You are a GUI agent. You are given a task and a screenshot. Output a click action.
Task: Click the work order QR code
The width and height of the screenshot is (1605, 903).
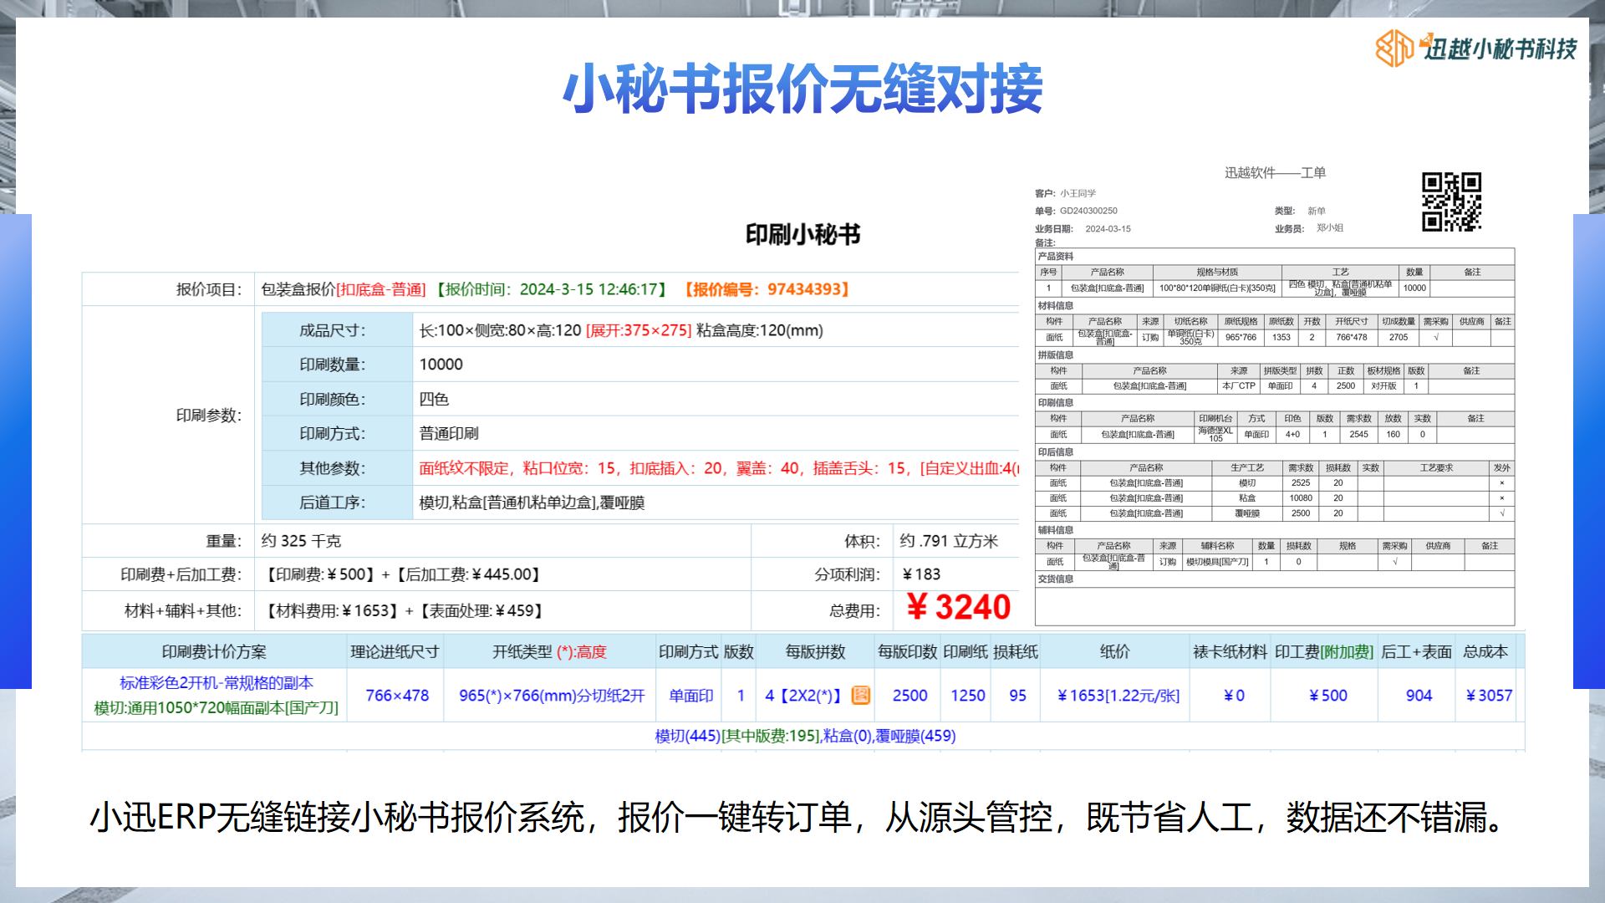(x=1451, y=202)
